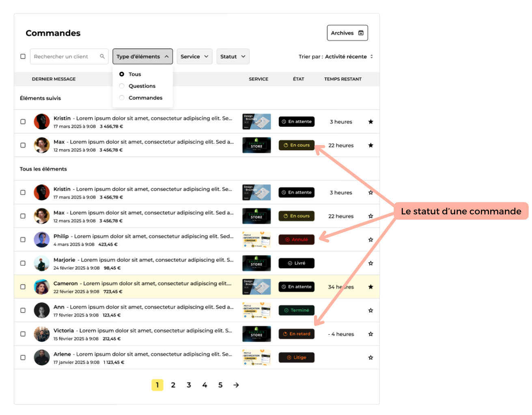Toggle the select-all checkbox beside search
The image size is (532, 415).
point(23,56)
